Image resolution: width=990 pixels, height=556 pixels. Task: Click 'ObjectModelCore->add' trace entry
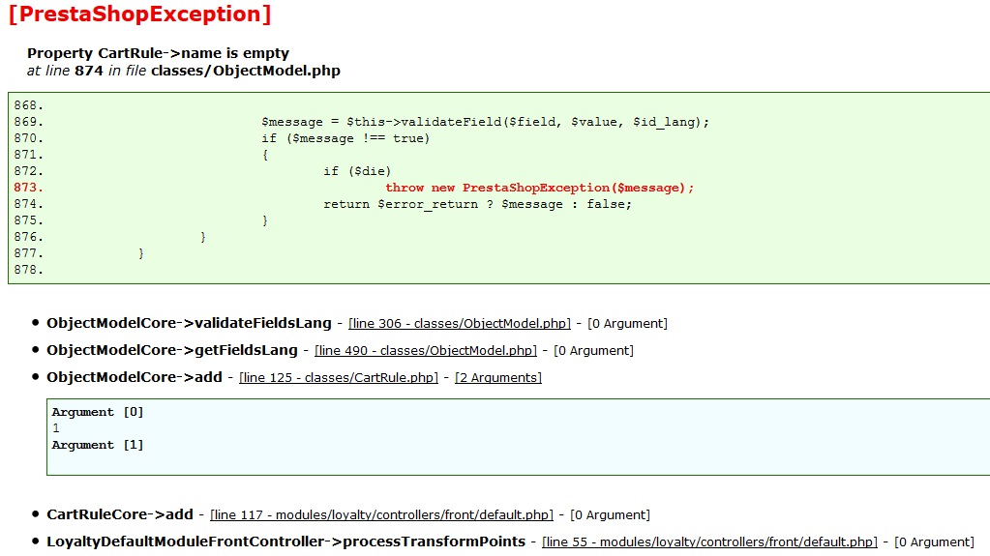[x=135, y=377]
